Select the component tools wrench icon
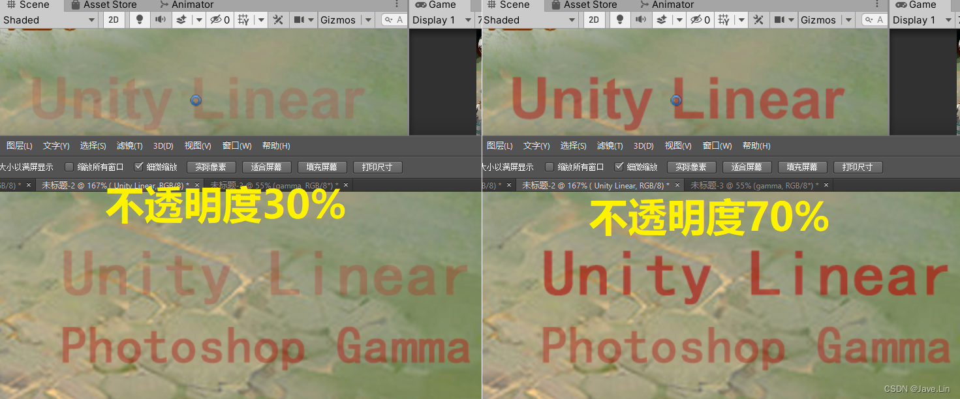Screen dimensions: 960x399 pyautogui.click(x=278, y=20)
